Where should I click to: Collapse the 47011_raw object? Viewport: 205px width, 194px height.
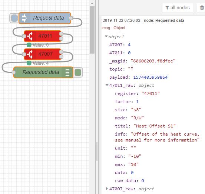click(x=107, y=85)
